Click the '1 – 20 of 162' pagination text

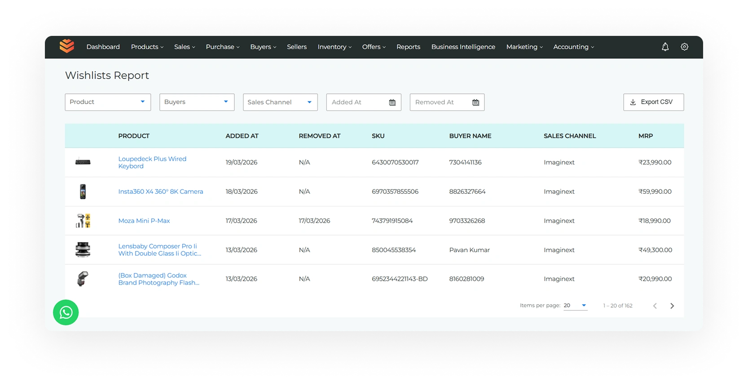click(618, 306)
